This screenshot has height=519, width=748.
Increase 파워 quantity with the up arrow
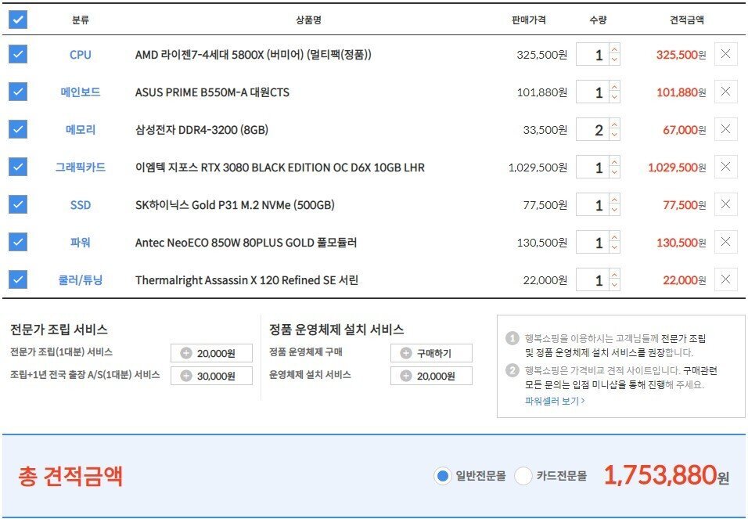point(614,236)
